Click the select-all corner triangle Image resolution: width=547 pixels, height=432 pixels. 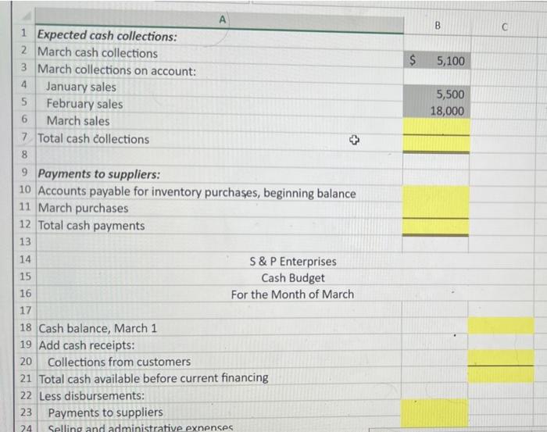tap(26, 16)
